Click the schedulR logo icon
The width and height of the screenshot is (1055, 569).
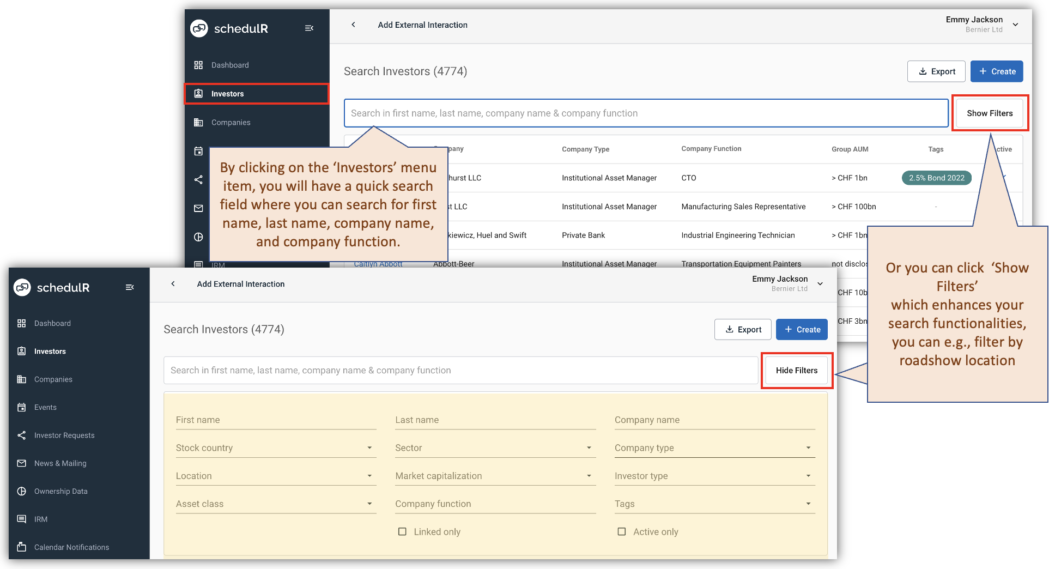tap(22, 287)
